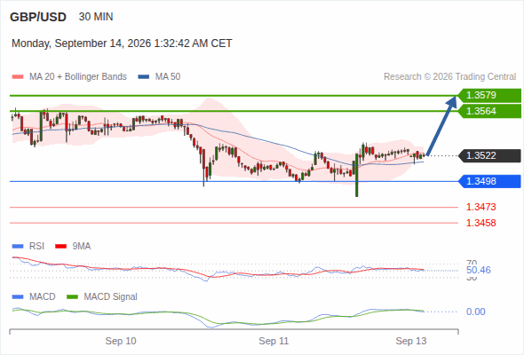The width and height of the screenshot is (524, 355).
Task: Select the 1.3579 resistance price tag
Action: (x=489, y=95)
